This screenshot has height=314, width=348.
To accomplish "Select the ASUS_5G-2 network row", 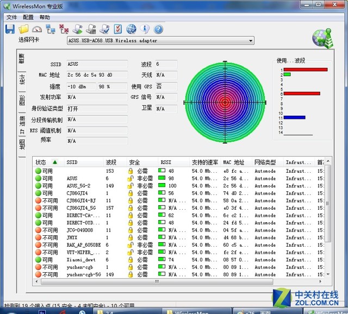I will 179,186.
